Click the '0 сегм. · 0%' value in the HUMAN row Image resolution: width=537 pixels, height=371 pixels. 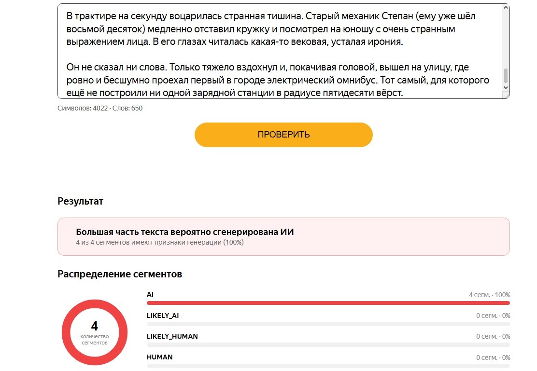pyautogui.click(x=493, y=357)
